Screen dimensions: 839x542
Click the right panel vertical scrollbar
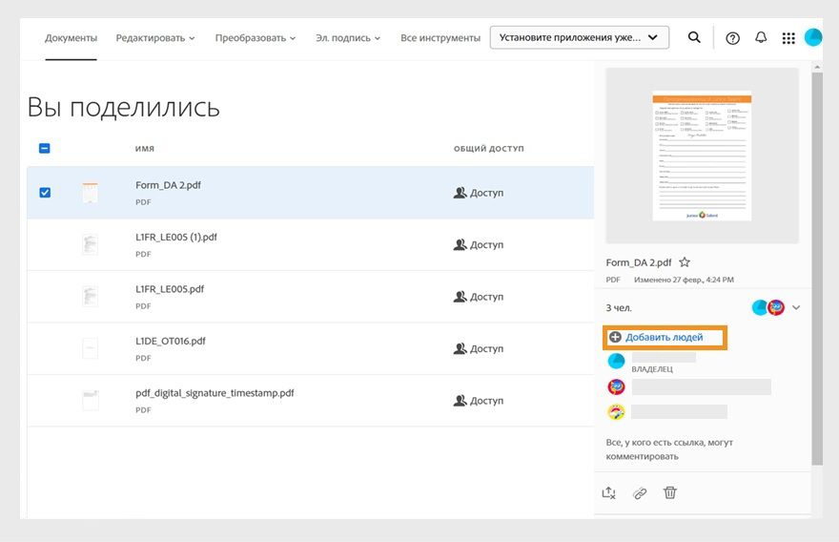coord(816,268)
